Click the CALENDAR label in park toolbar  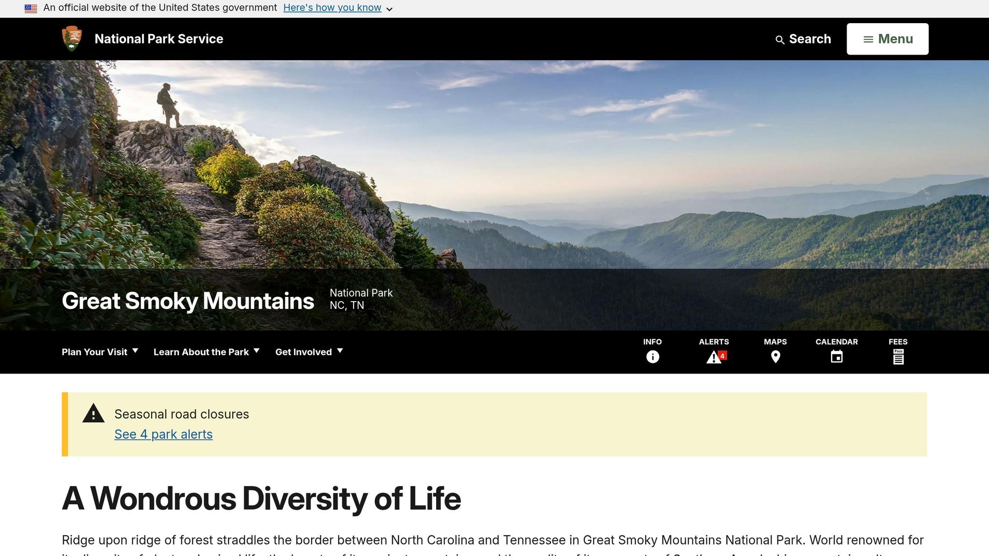(x=837, y=342)
